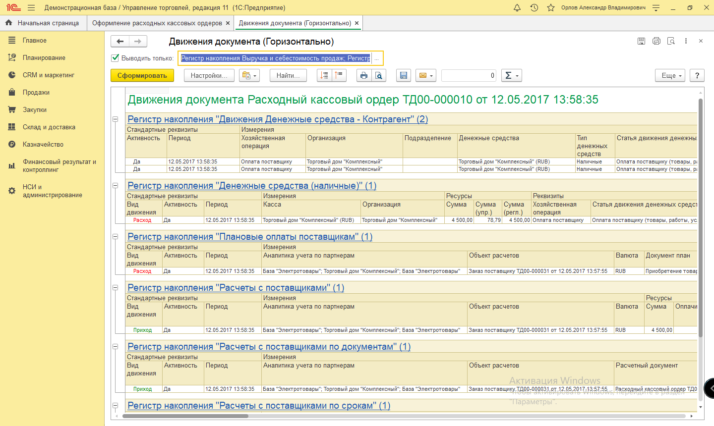Open link Регистр накопления "Плановые оплаты поставщикам"
714x426 pixels.
pos(250,237)
